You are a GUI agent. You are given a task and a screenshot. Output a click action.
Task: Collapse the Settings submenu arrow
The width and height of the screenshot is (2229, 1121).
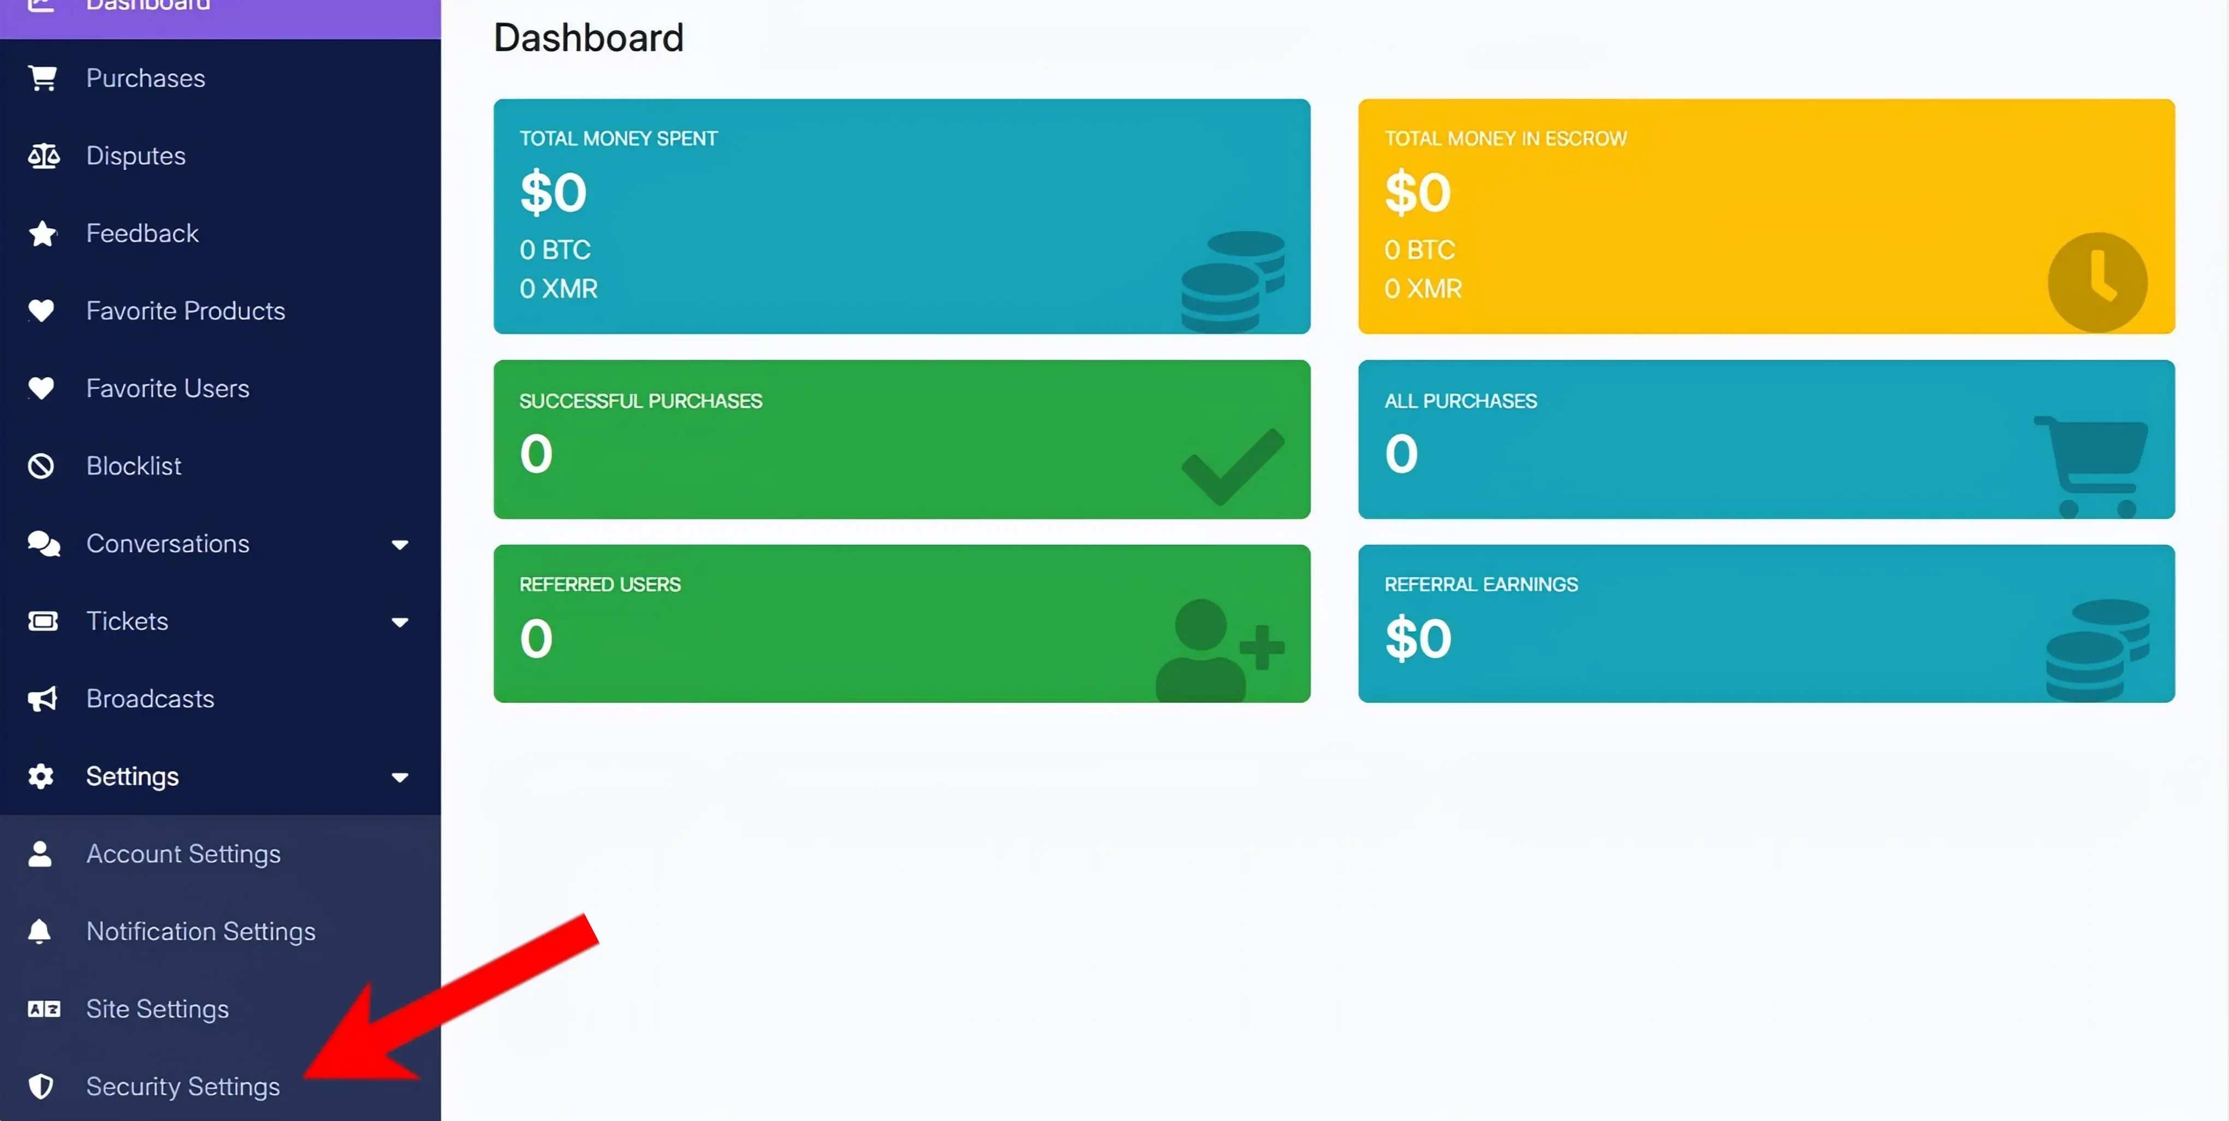click(x=400, y=778)
